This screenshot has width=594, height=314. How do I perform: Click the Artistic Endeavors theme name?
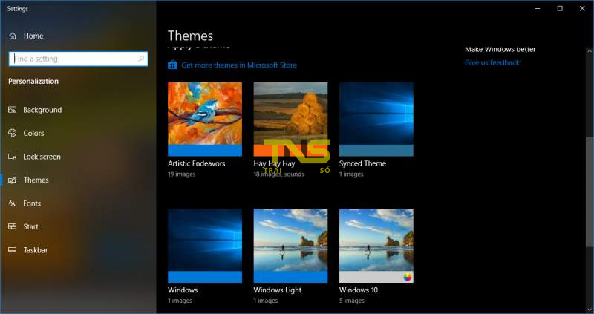pos(197,163)
